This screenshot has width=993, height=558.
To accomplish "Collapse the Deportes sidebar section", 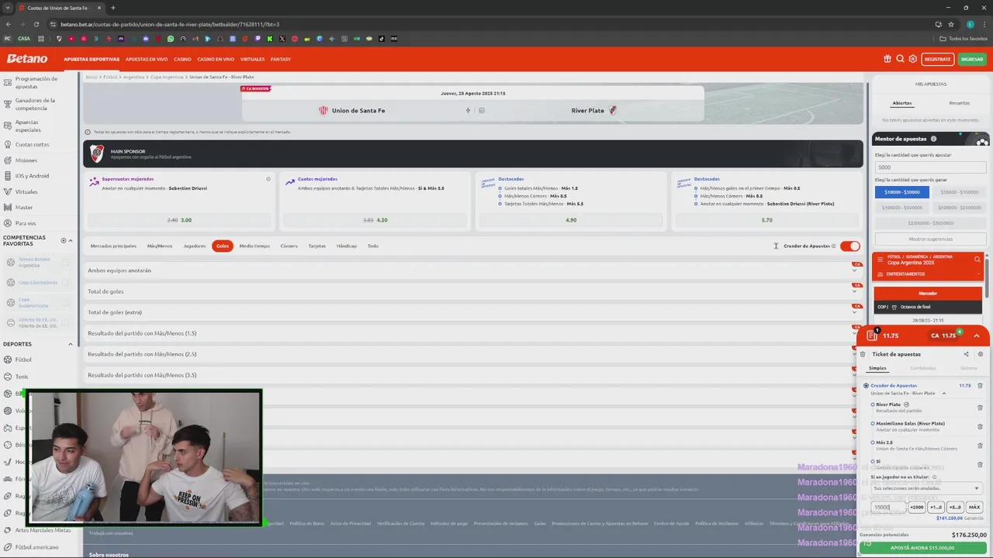I will [70, 344].
